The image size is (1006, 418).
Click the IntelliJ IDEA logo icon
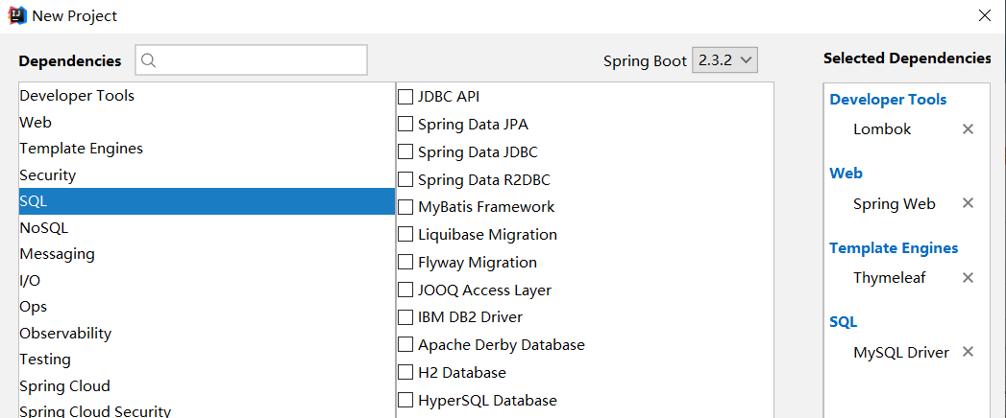tap(16, 15)
